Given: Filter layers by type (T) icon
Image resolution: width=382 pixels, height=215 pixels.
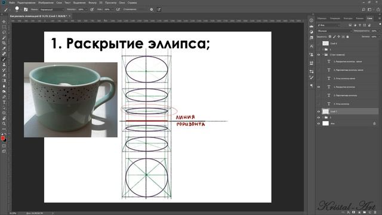Looking at the screenshot, I should (x=359, y=25).
